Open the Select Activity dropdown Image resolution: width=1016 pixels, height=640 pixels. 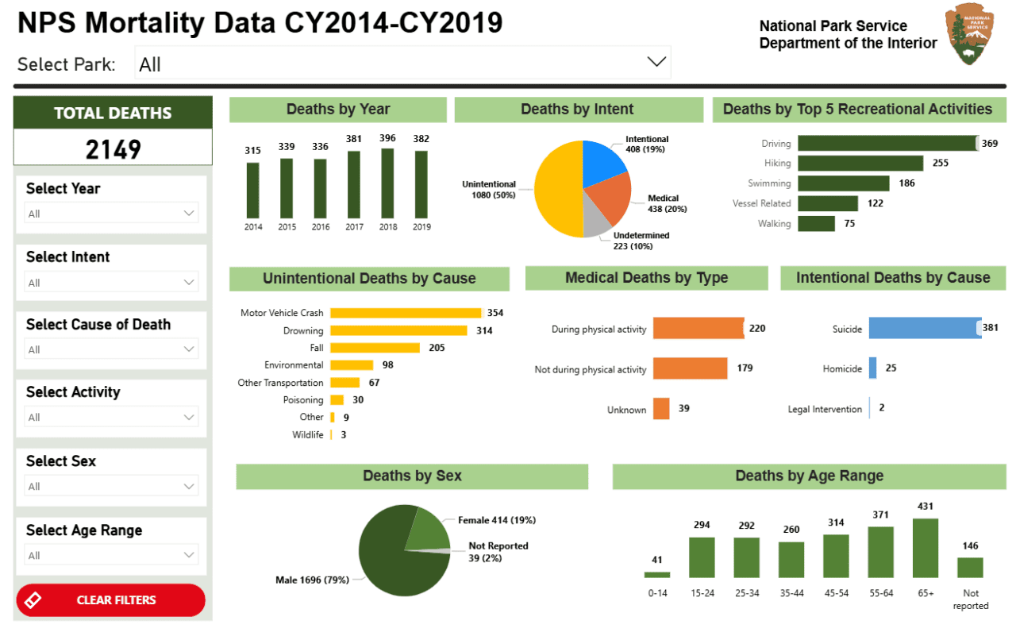click(x=112, y=417)
